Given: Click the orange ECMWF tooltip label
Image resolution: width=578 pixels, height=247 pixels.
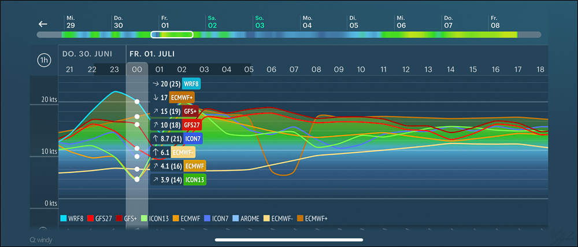Looking at the screenshot, I should coord(194,166).
